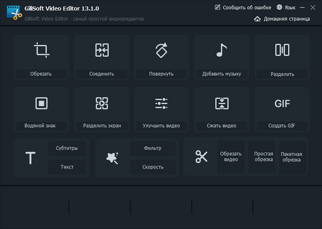Click the large T text icon

pyautogui.click(x=31, y=158)
